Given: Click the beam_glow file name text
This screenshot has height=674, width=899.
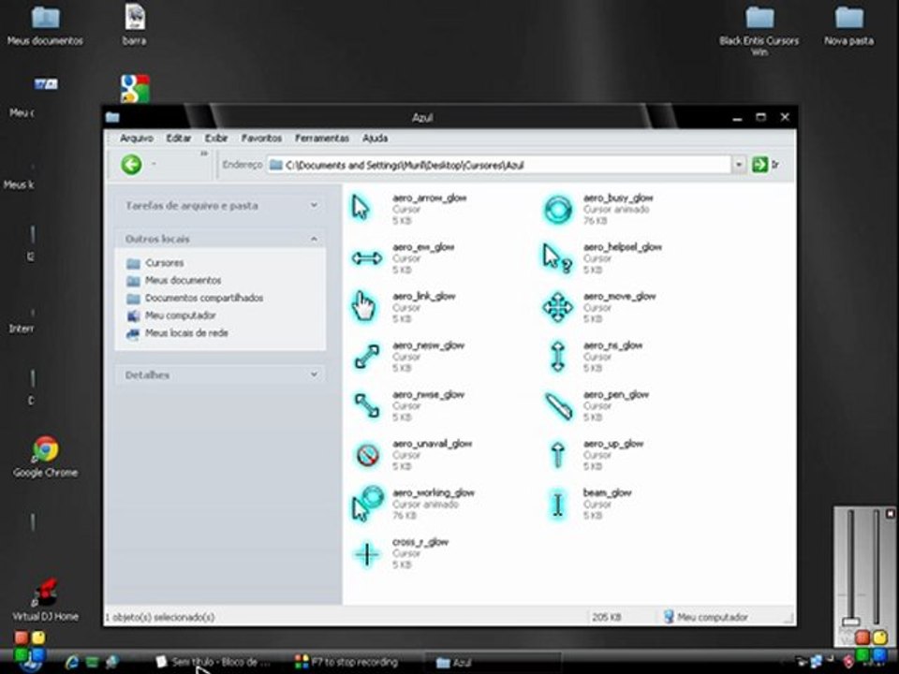Looking at the screenshot, I should click(607, 493).
